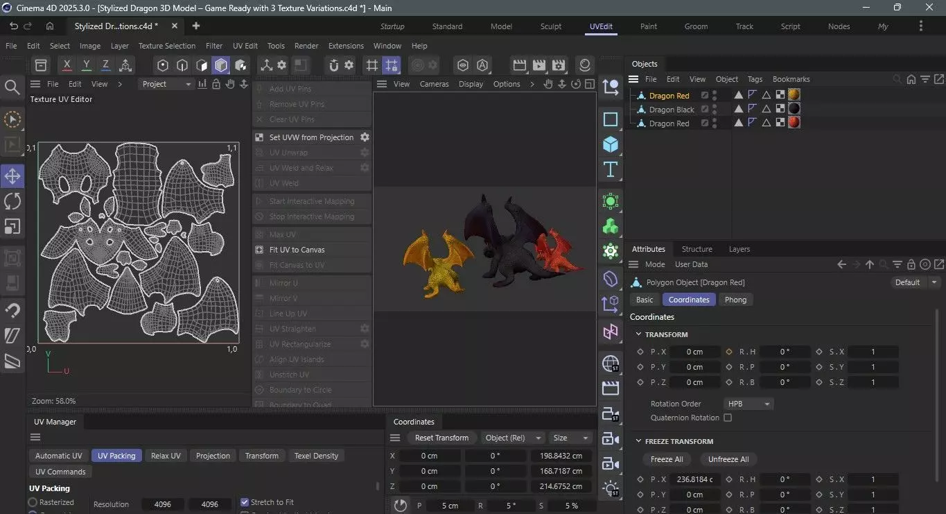The height and width of the screenshot is (514, 946).
Task: Click the Light sun icon in vertical palette
Action: pos(611,488)
